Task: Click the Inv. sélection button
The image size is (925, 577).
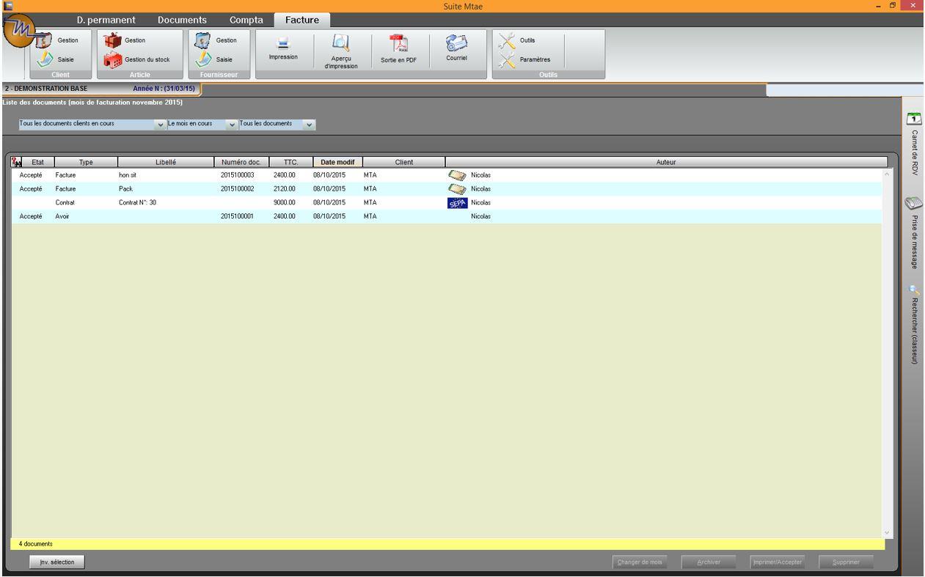Action: pos(56,562)
